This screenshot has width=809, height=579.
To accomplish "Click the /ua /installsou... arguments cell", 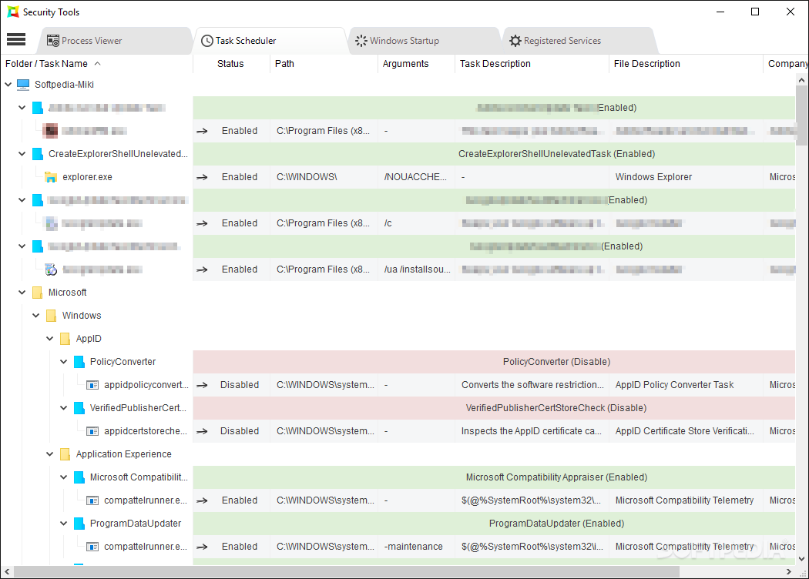I will tap(416, 269).
